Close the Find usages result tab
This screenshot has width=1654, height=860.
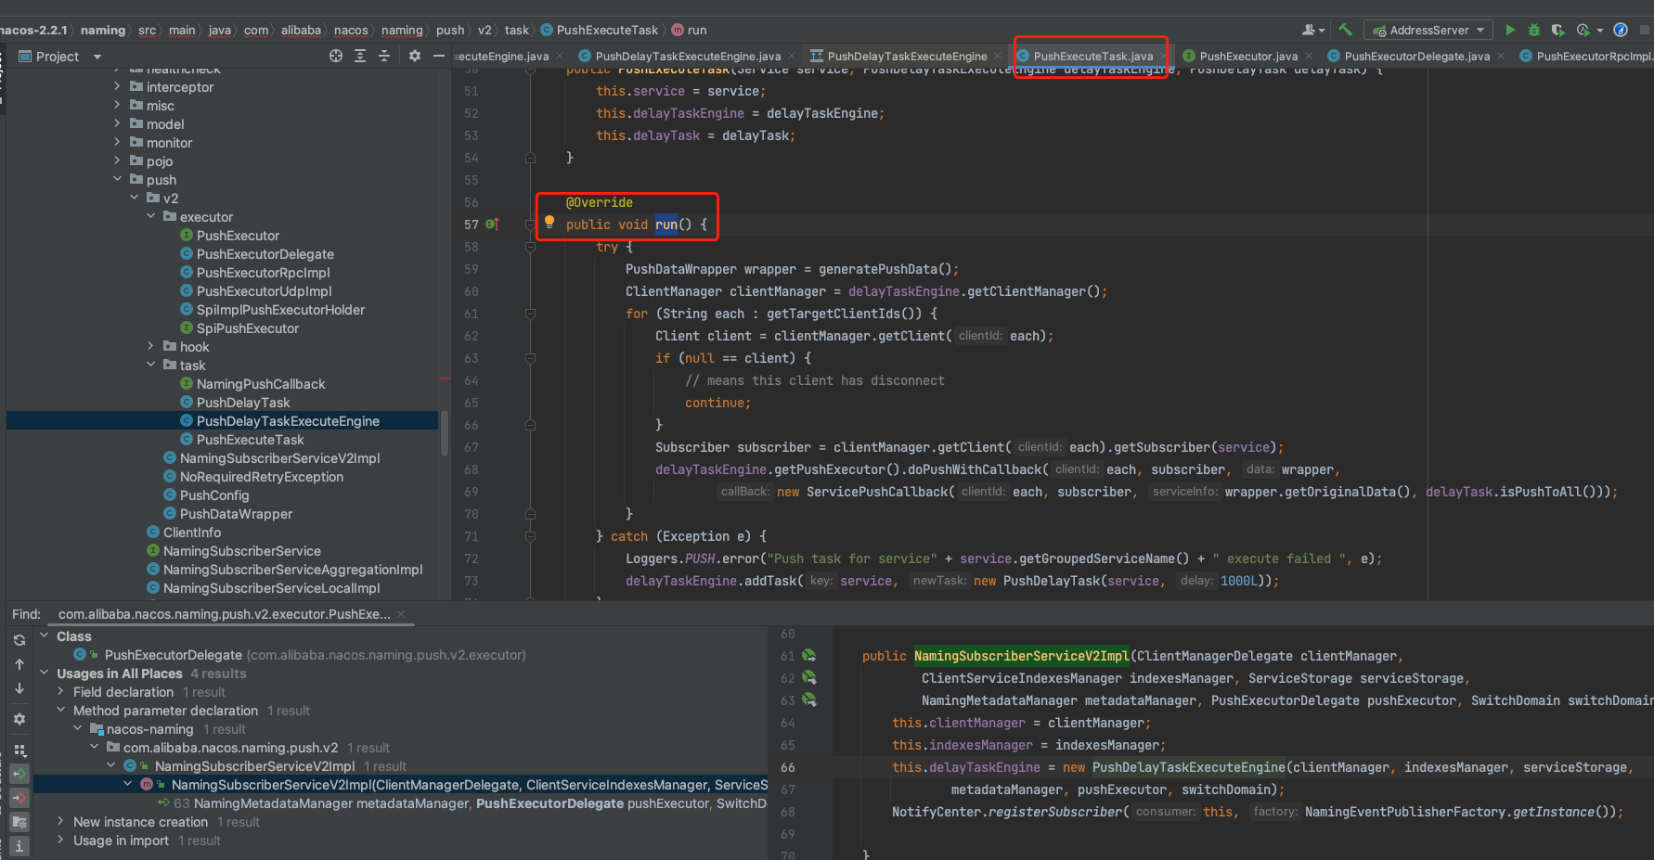point(401,614)
